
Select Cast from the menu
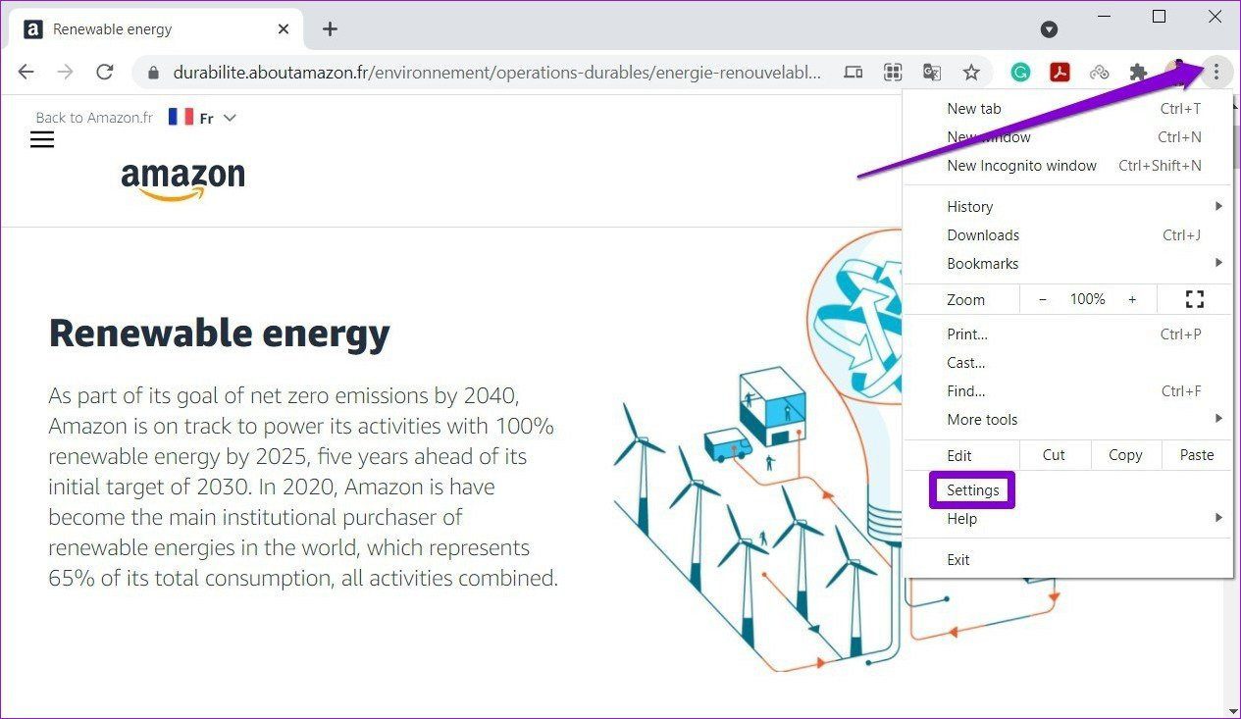[1067, 363]
